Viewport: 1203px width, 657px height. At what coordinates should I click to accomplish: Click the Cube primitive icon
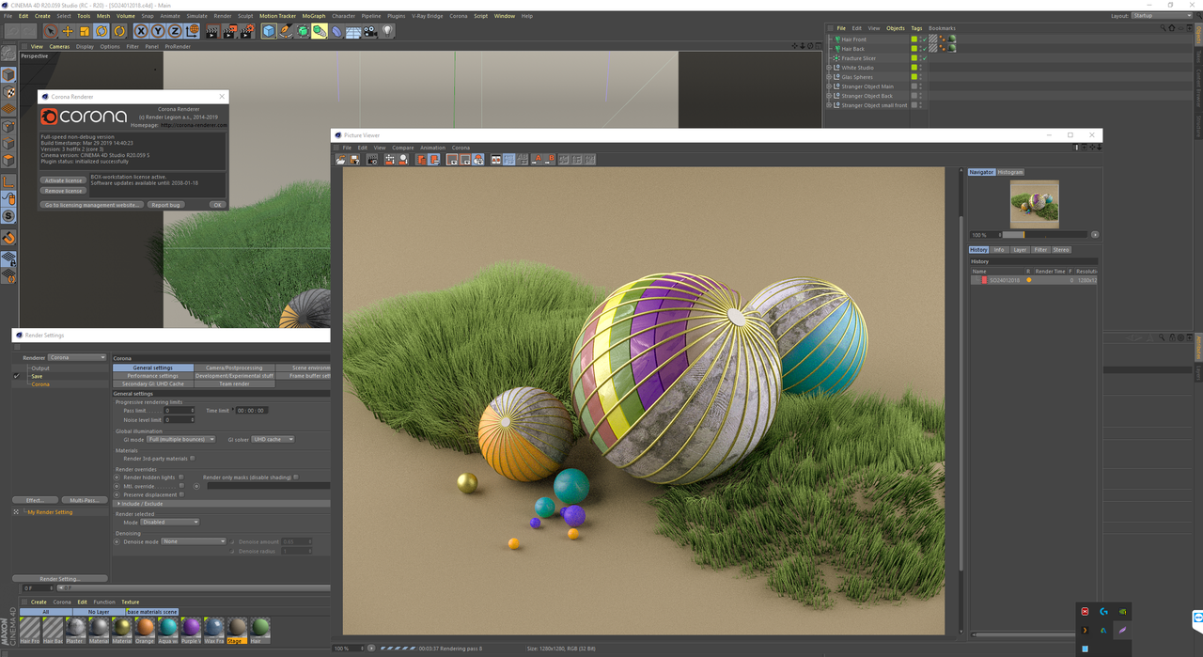tap(269, 32)
